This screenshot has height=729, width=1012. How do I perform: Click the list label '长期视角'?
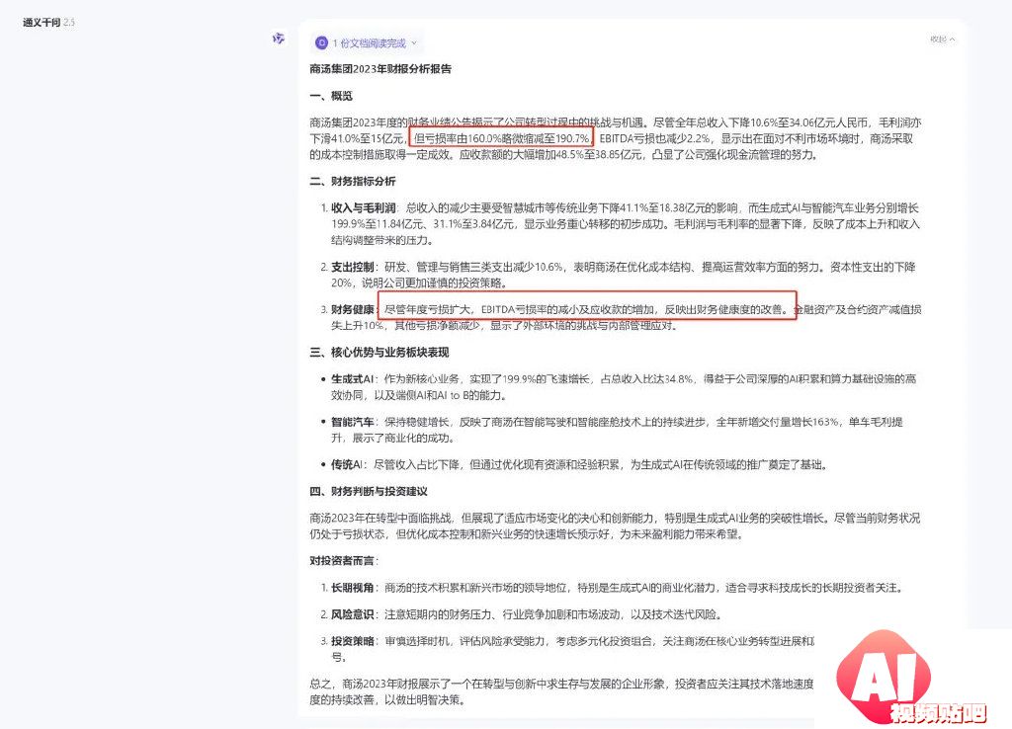[353, 588]
